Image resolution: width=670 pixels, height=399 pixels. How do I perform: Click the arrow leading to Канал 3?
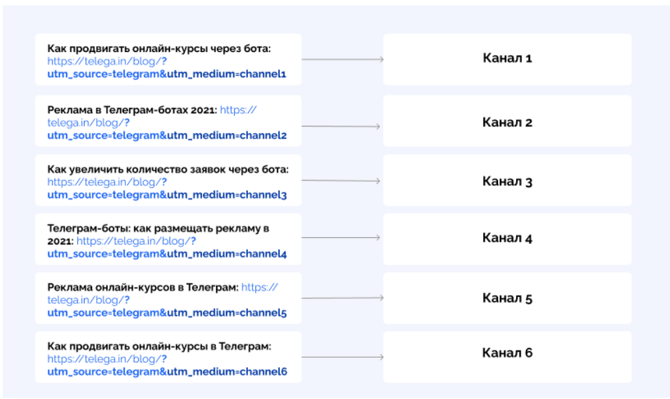coord(341,181)
